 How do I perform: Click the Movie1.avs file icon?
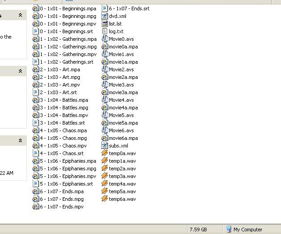105,54
